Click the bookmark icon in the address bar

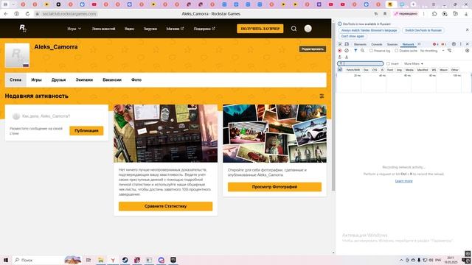(x=385, y=14)
